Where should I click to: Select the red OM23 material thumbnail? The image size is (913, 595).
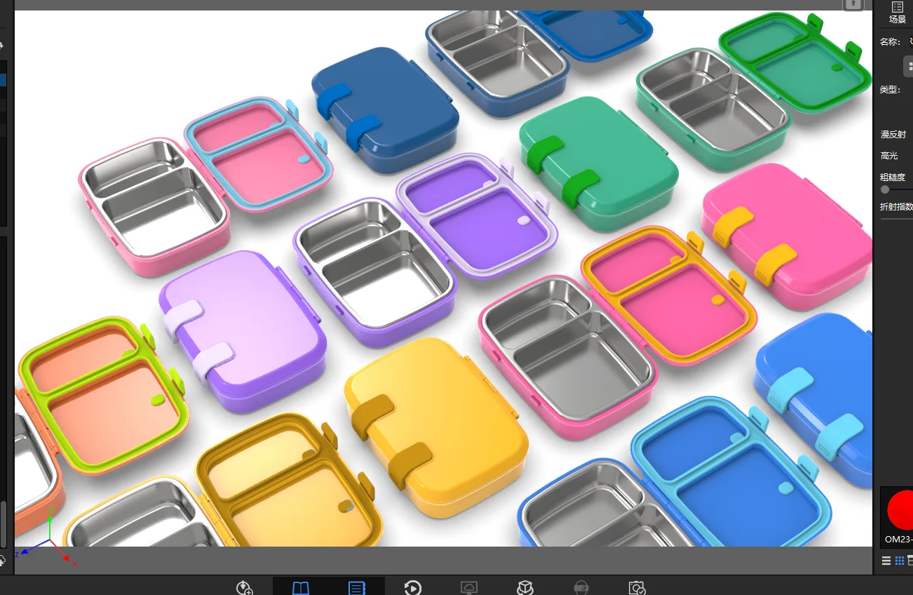[x=900, y=511]
